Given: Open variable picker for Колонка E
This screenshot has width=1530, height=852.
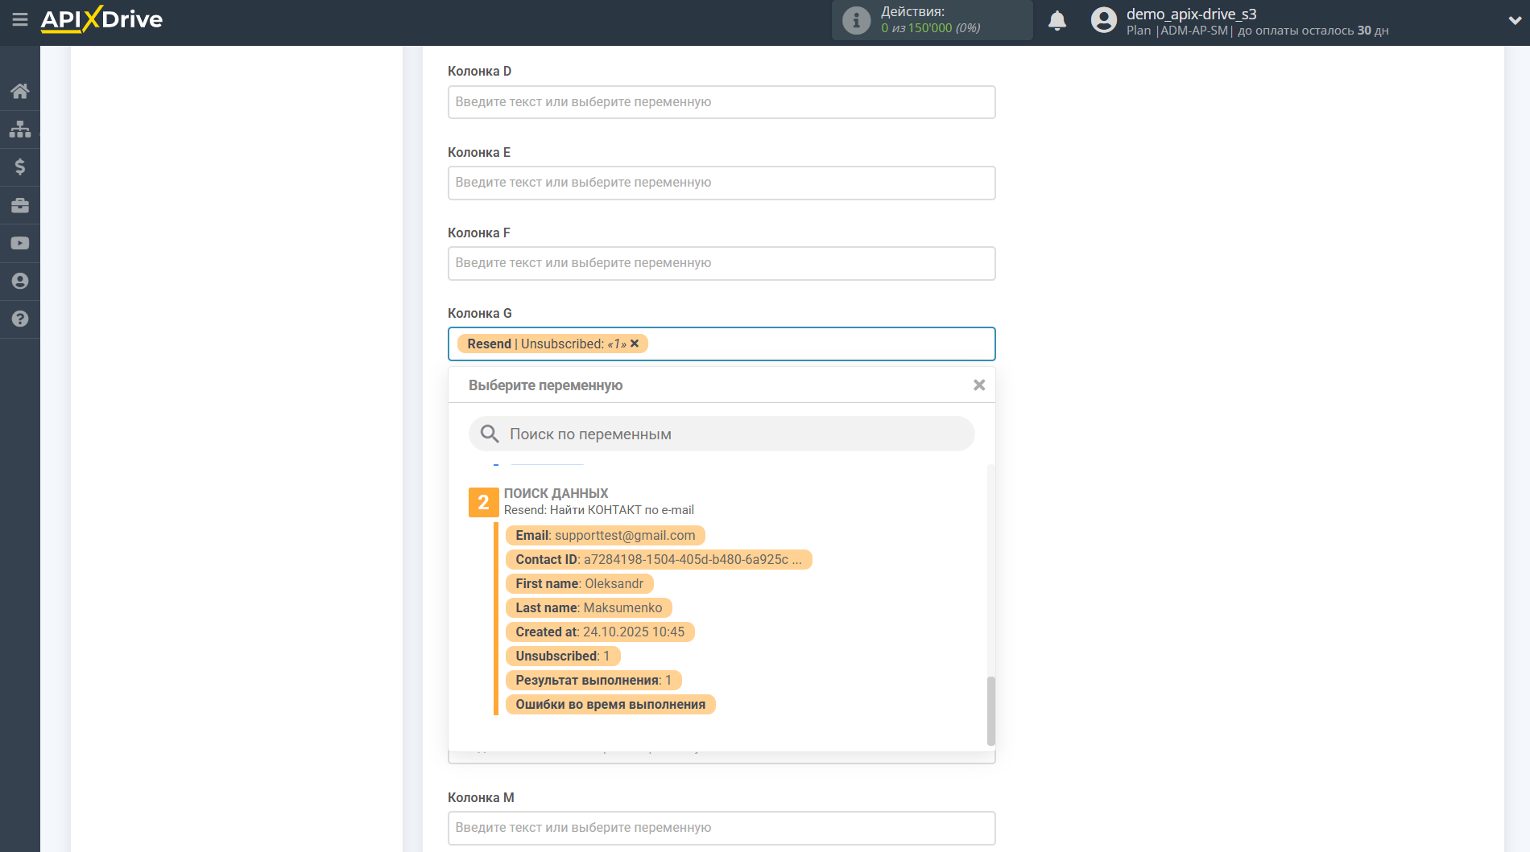Looking at the screenshot, I should tap(721, 183).
